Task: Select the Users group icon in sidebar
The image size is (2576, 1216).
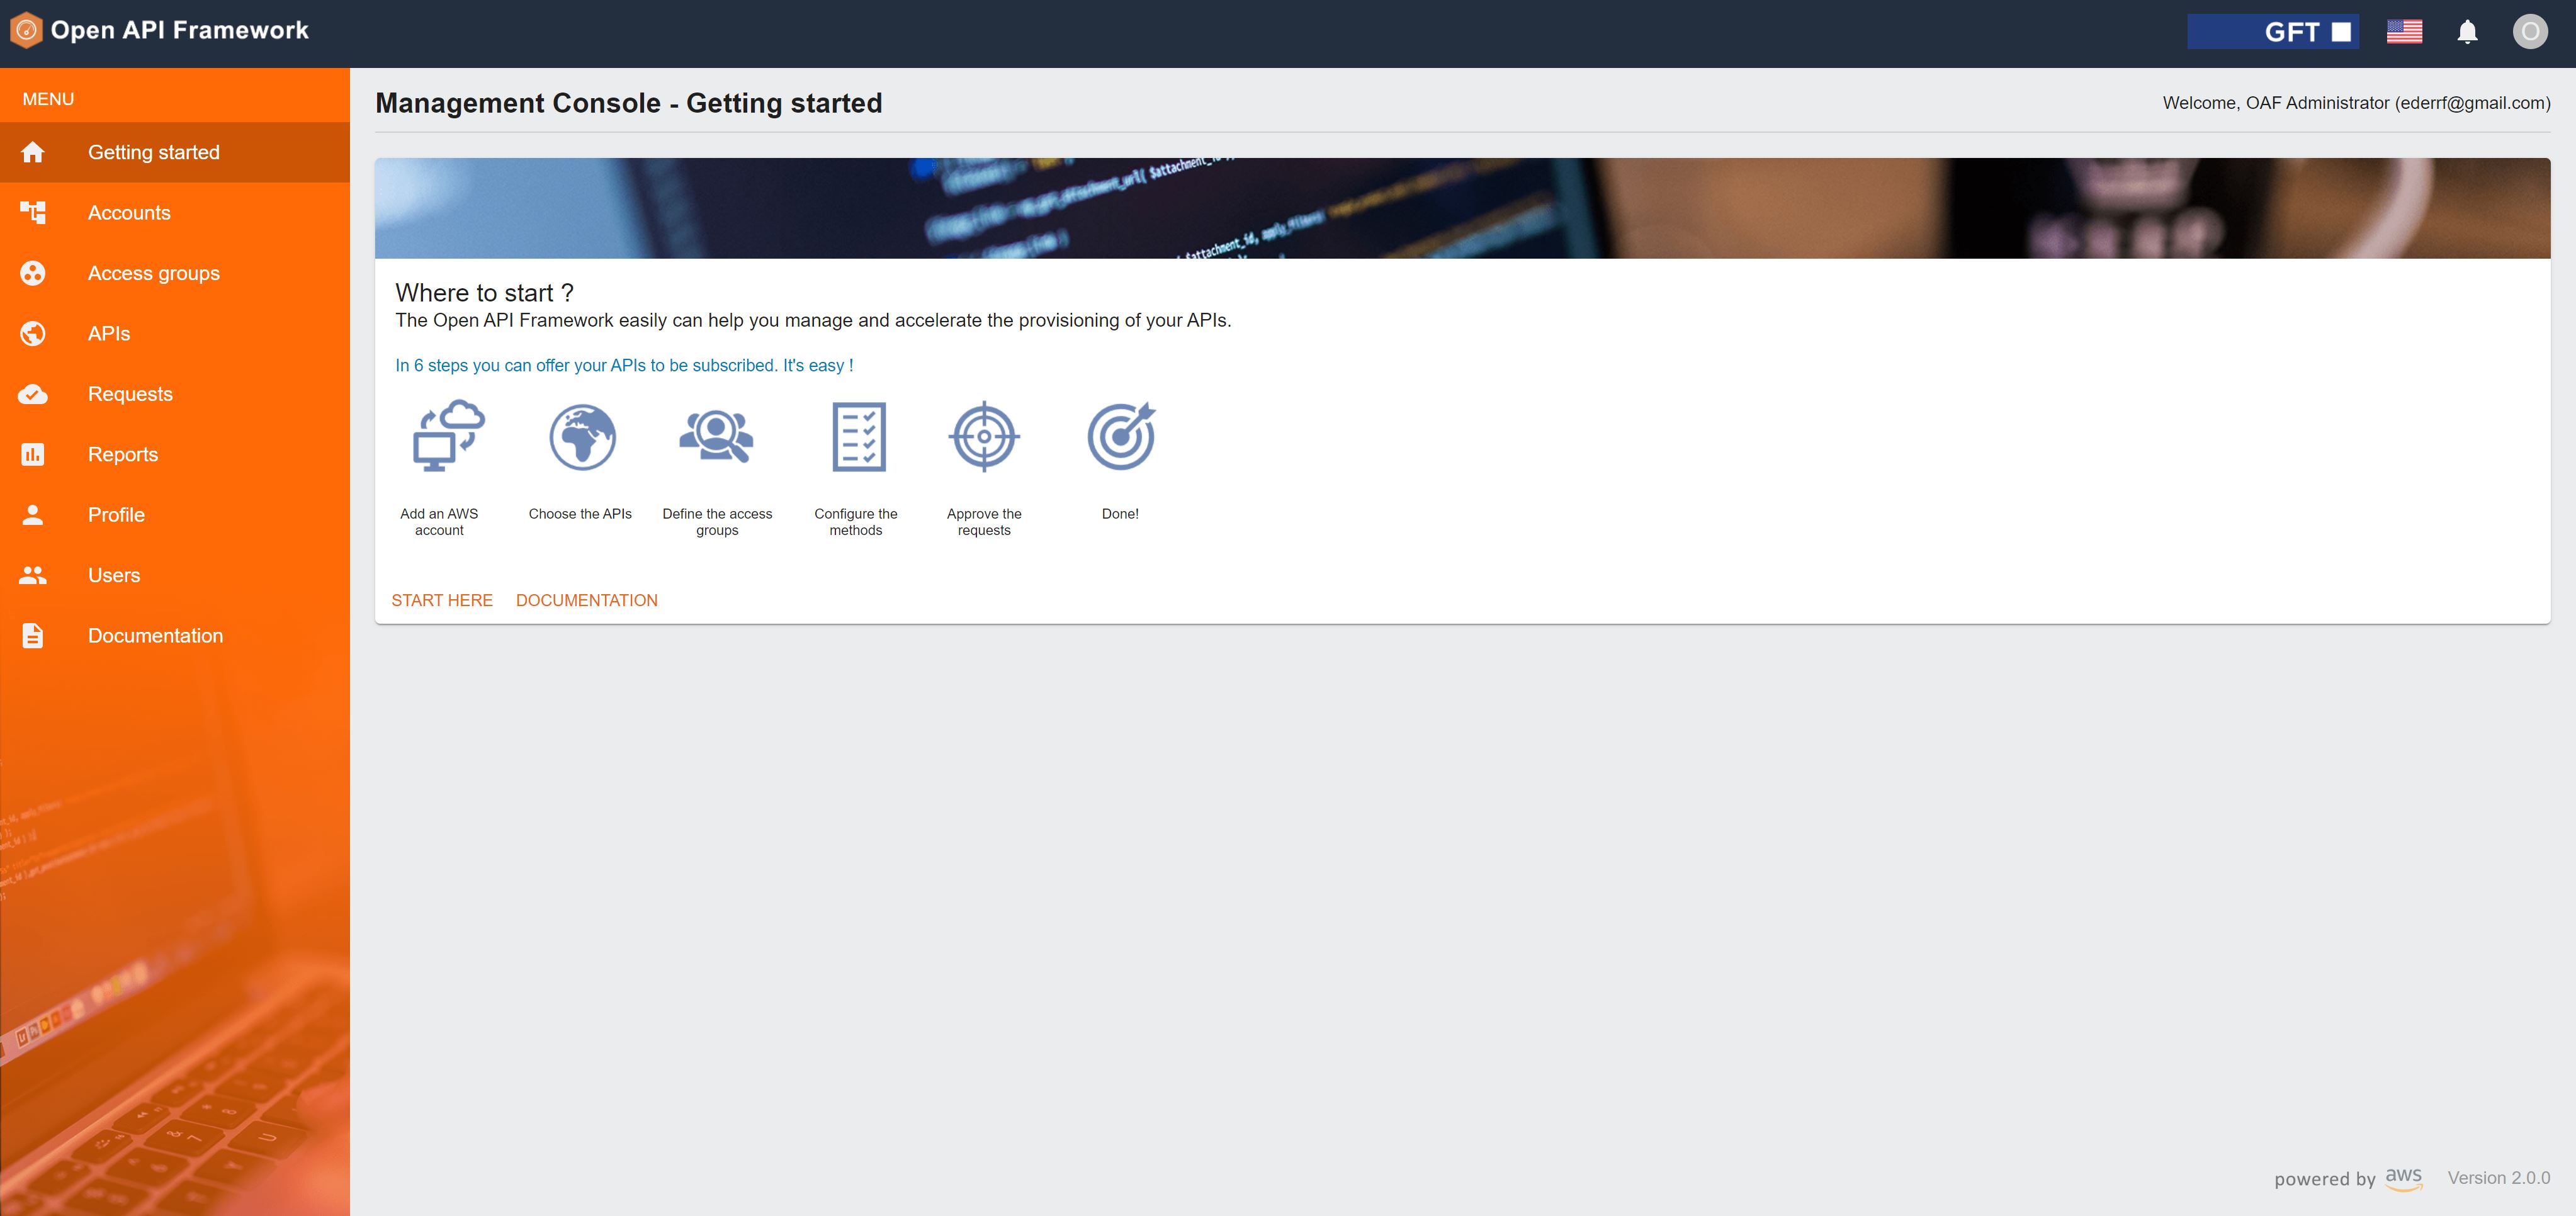Action: pyautogui.click(x=33, y=575)
